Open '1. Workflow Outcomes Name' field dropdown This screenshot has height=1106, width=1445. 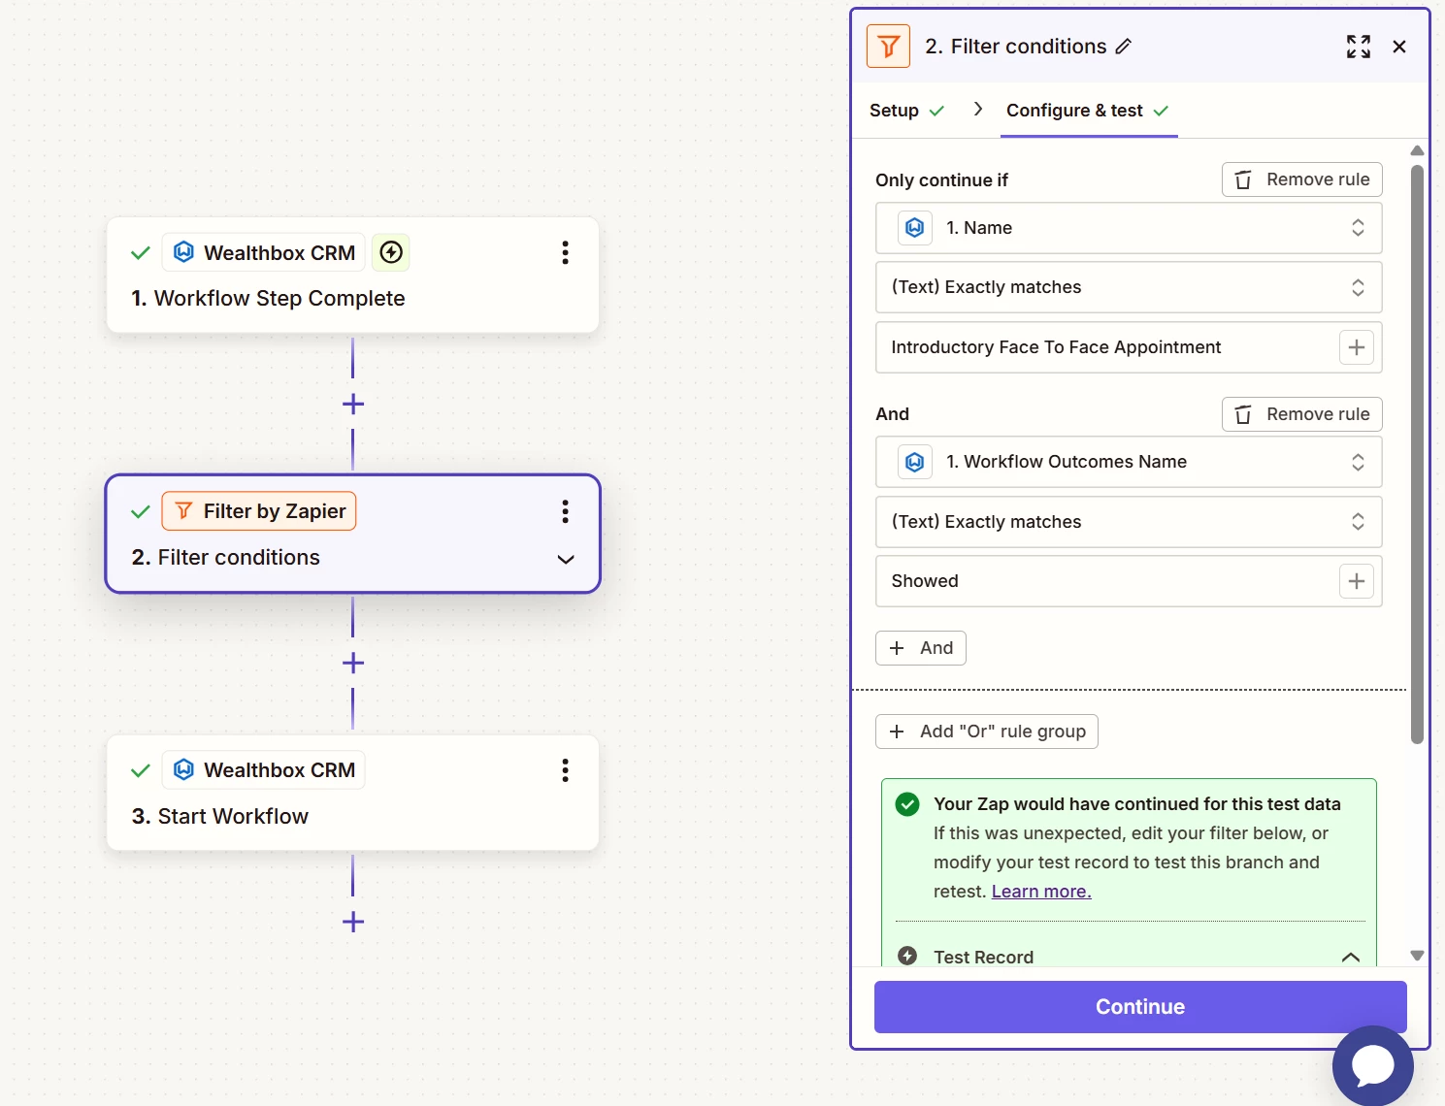pos(1129,462)
